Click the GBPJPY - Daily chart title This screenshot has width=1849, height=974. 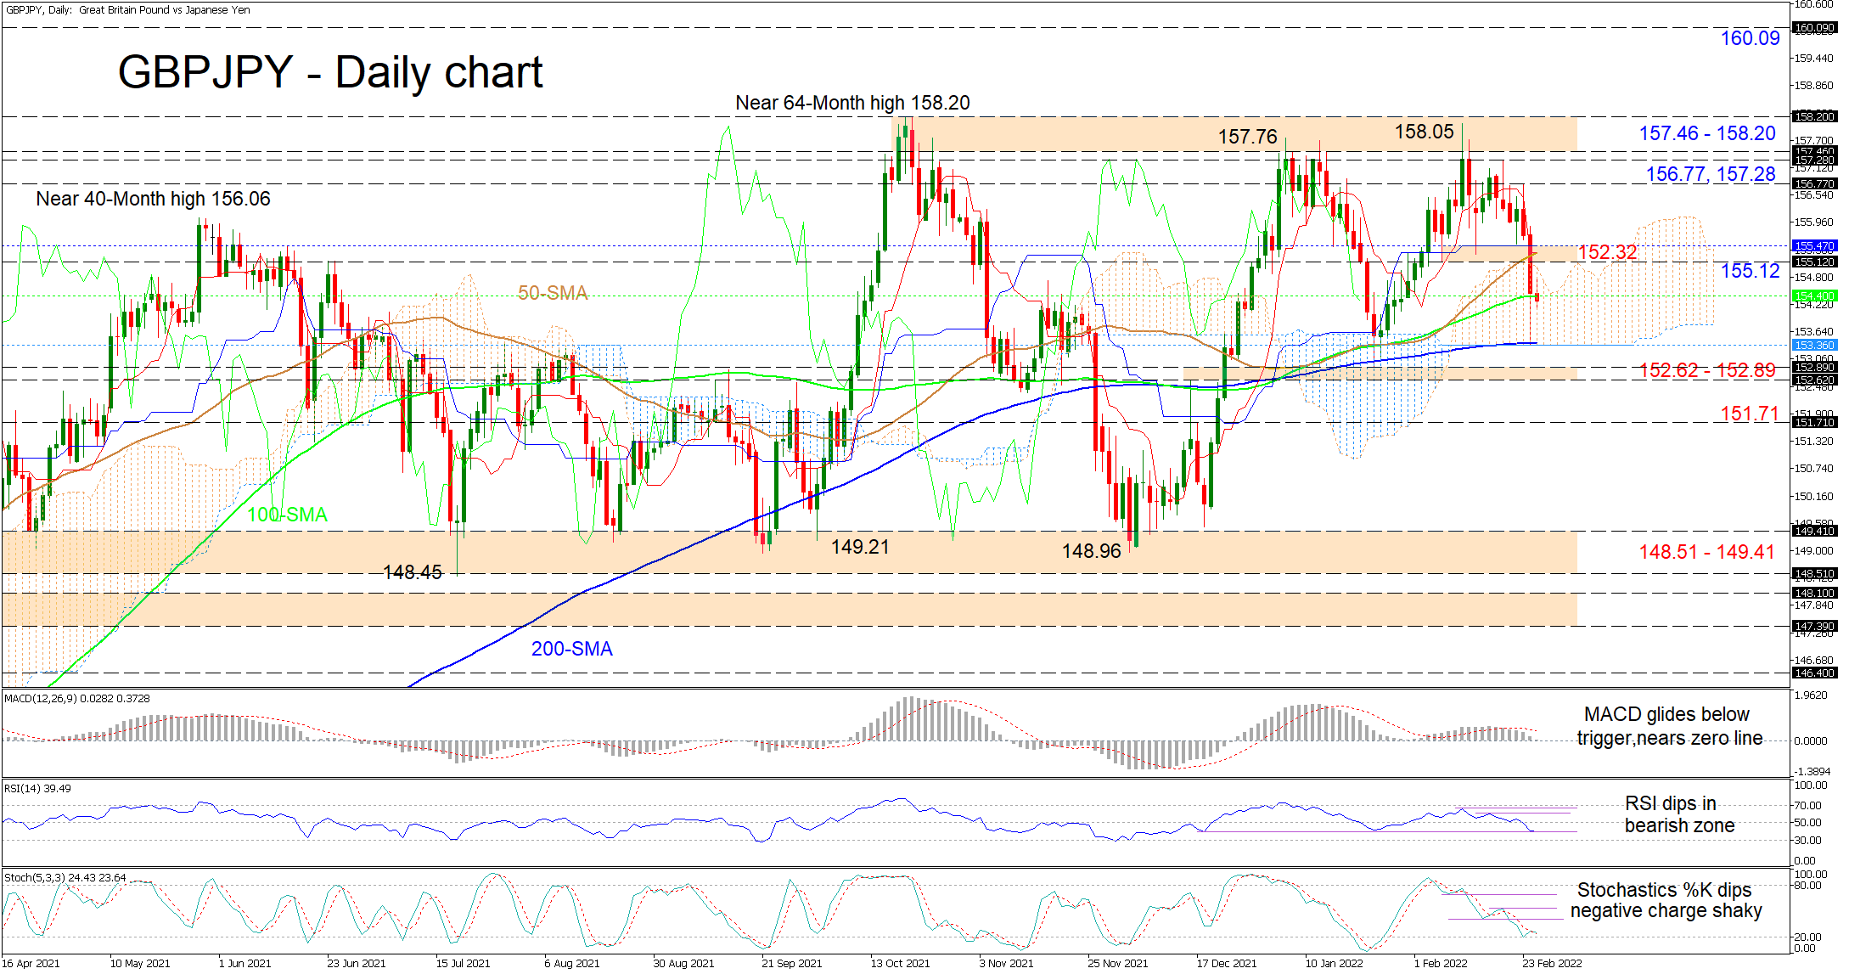pyautogui.click(x=329, y=72)
